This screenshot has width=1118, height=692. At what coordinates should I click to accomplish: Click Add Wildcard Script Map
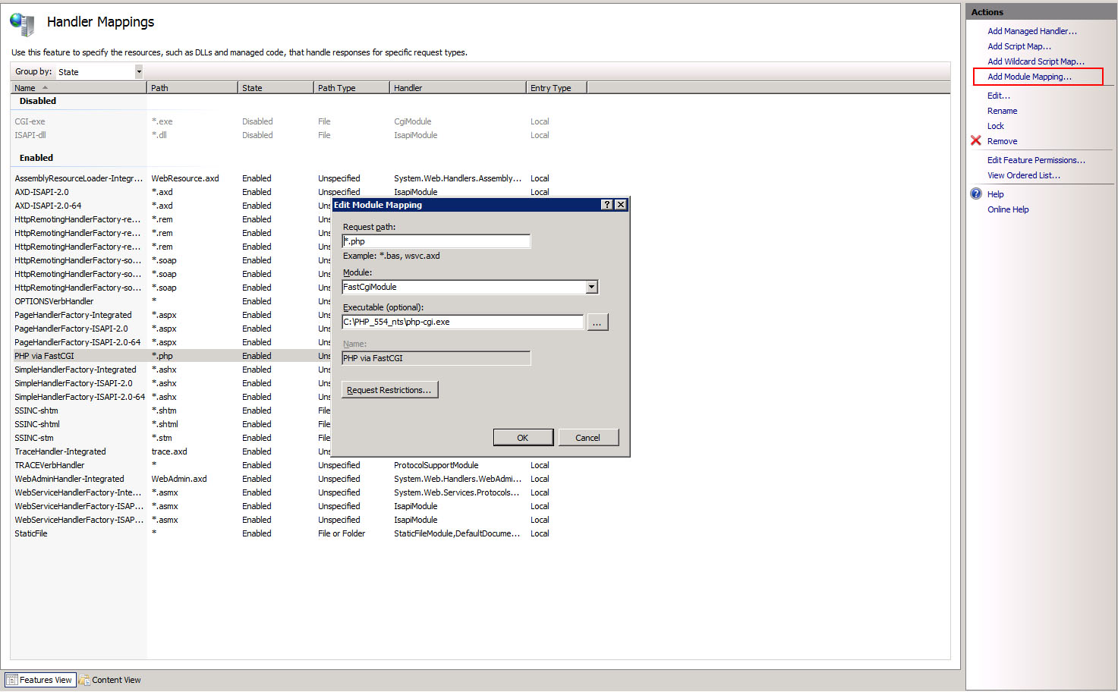1037,61
